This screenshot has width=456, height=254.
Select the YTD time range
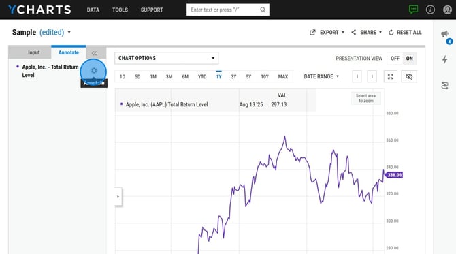202,76
